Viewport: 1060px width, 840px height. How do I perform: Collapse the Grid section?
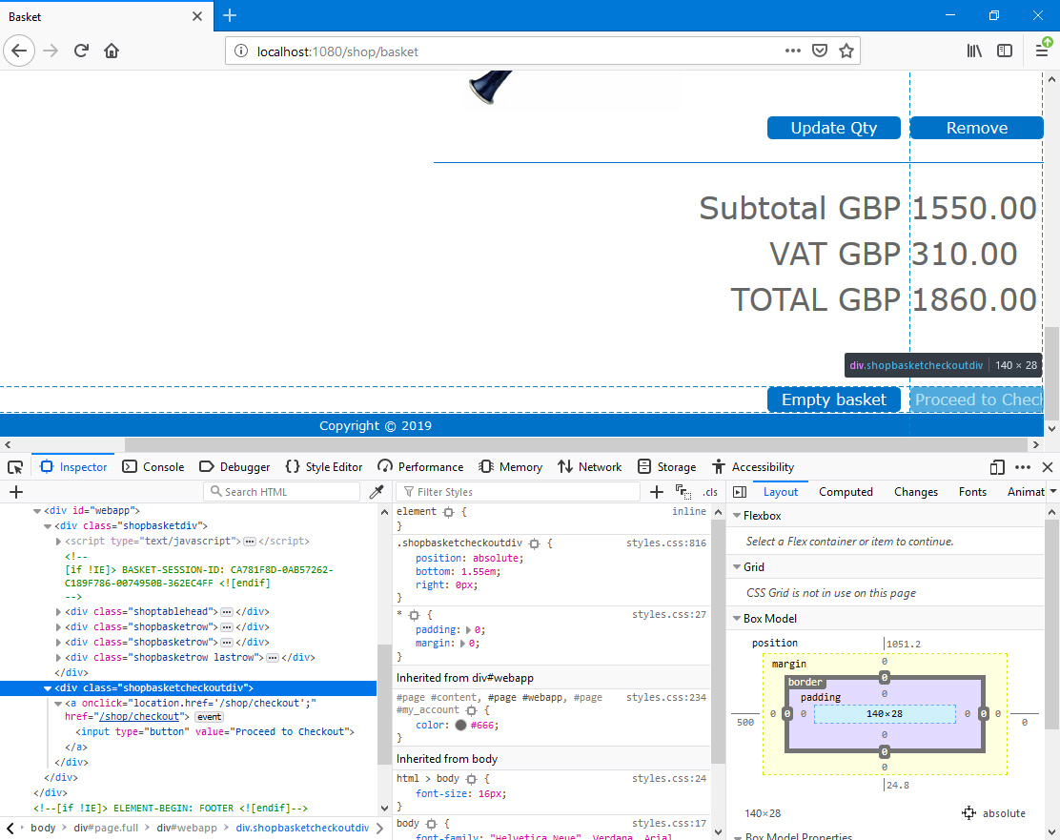click(x=737, y=566)
